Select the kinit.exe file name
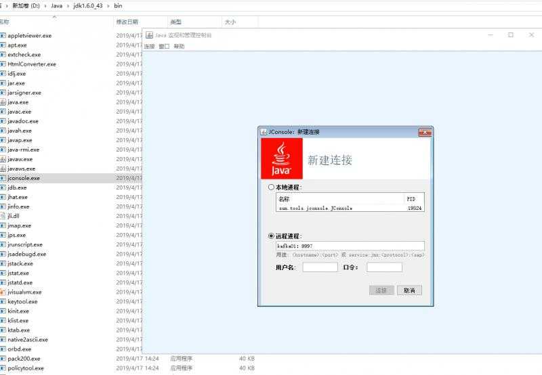Viewport: 542px width, 375px height. click(18, 311)
